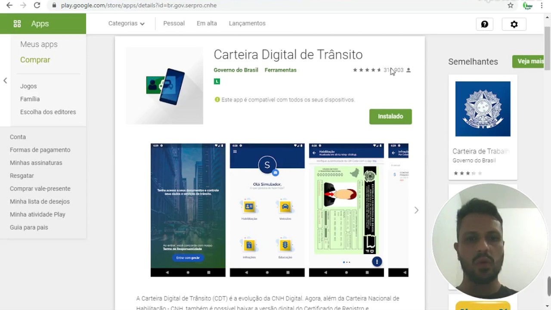The width and height of the screenshot is (551, 310).
Task: Click the app title Carteira Digital de Trânsito
Action: point(288,55)
